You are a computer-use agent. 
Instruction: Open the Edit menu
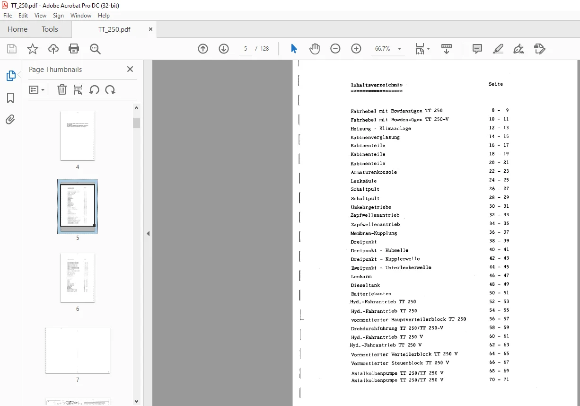(23, 16)
